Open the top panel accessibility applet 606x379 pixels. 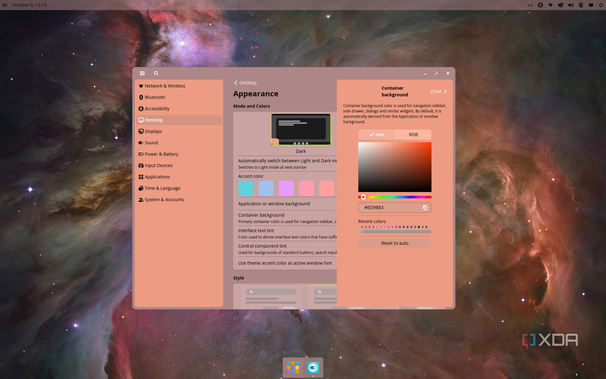[540, 5]
